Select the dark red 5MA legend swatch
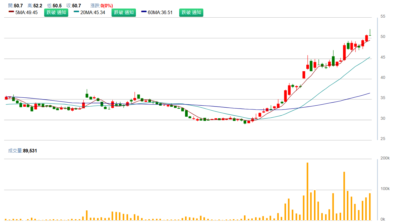 11,12
